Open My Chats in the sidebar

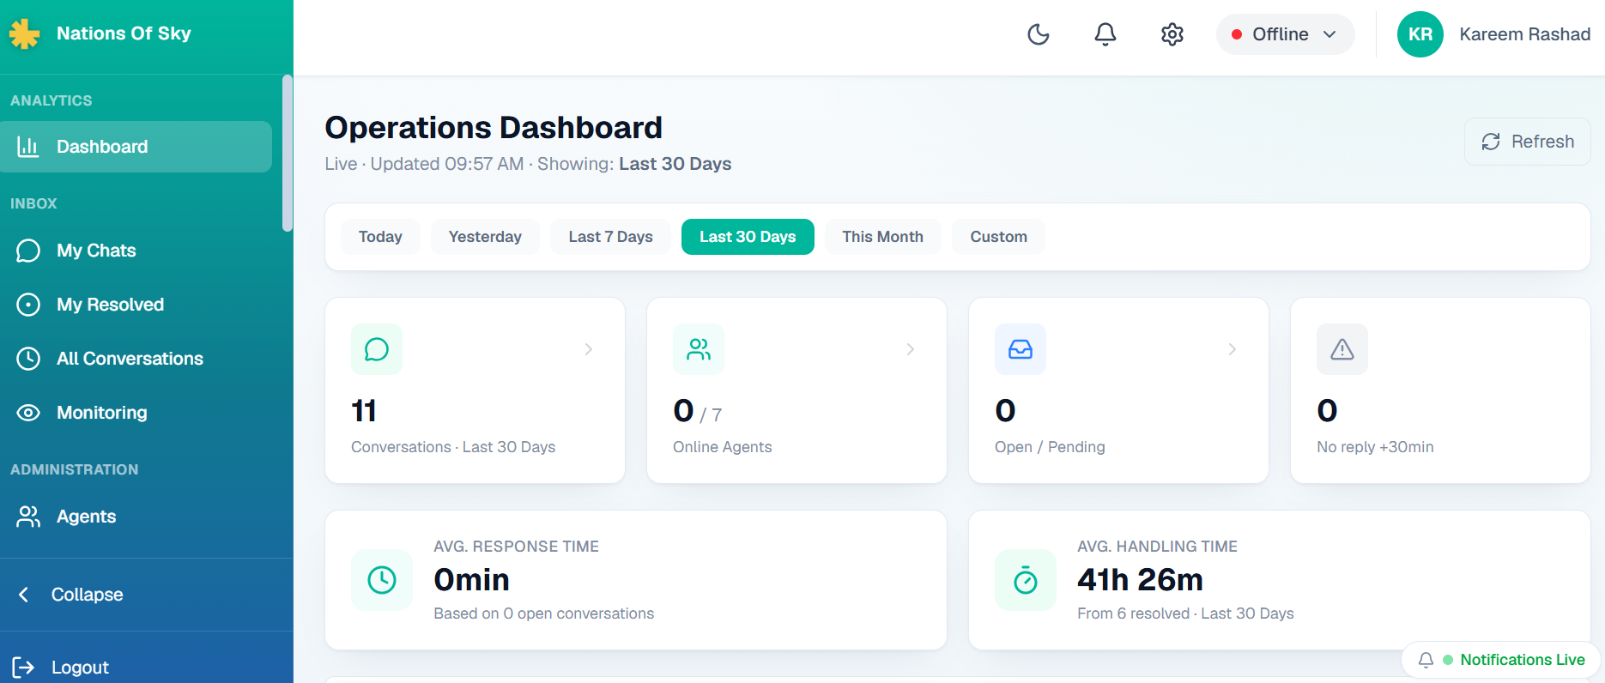point(136,251)
